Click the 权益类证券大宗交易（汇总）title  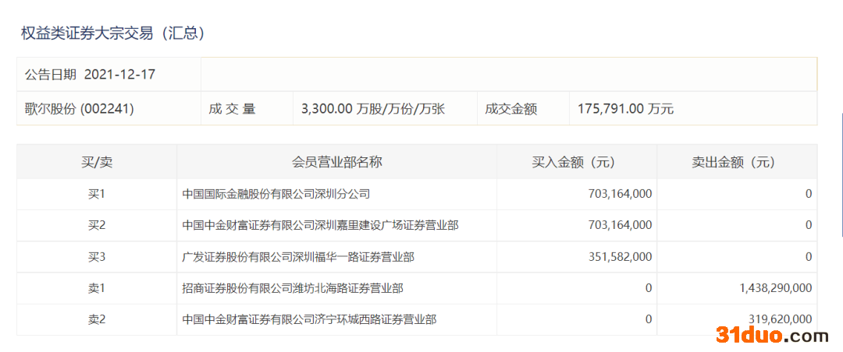click(112, 33)
